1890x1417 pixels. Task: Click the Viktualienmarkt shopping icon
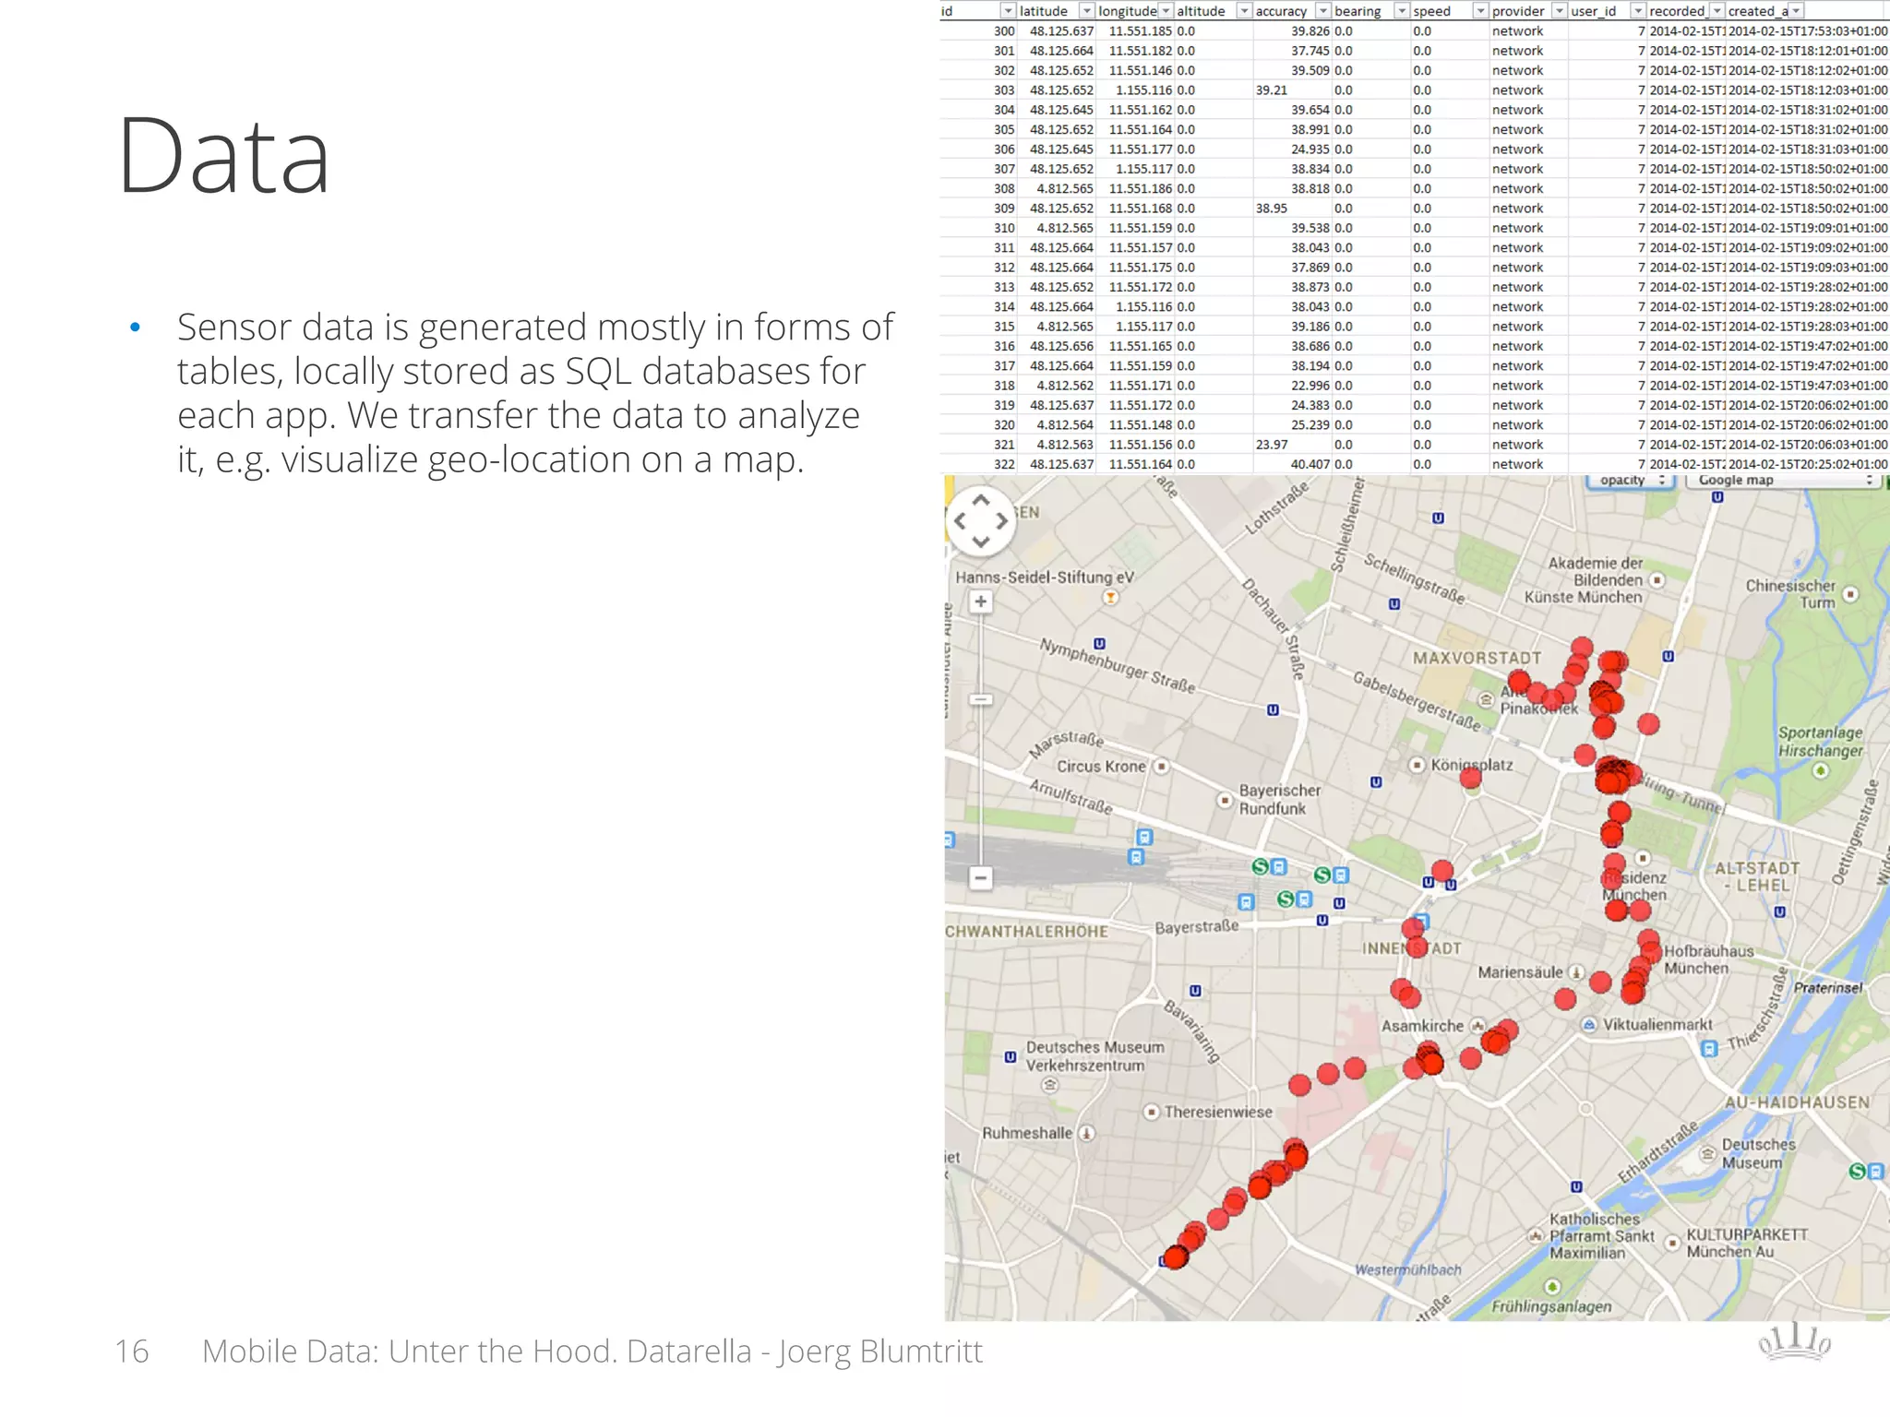(1589, 1025)
